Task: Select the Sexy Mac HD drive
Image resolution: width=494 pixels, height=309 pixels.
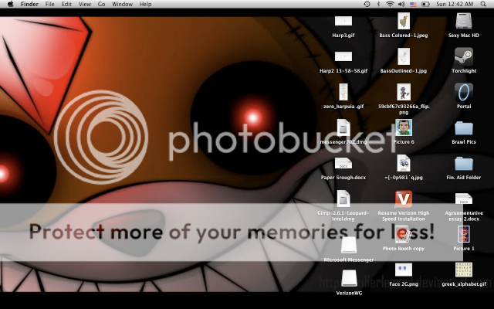Action: pos(464,21)
